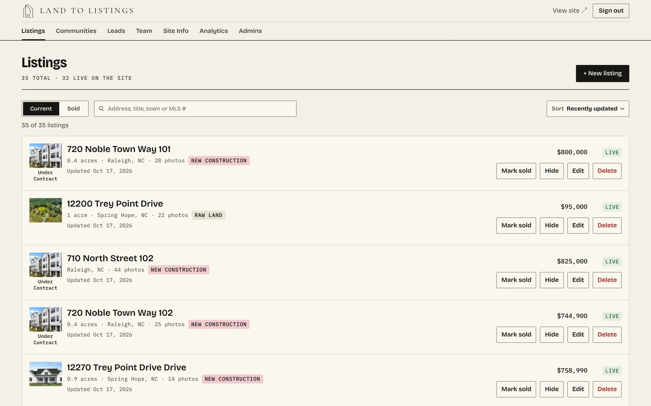Delete 12200 Trey Point Drive
Viewport: 651px width, 406px height.
click(607, 226)
